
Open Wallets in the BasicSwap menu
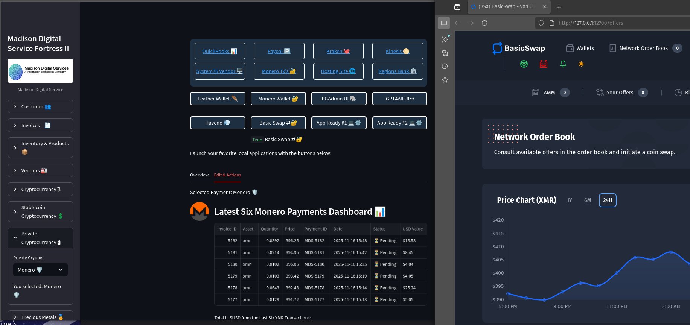[580, 48]
